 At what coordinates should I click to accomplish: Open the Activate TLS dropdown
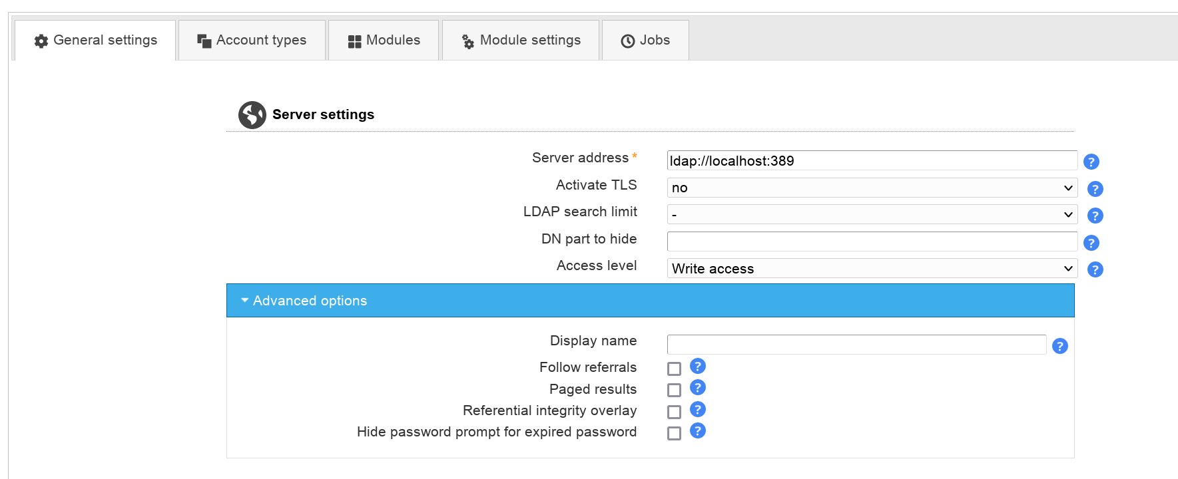click(871, 188)
